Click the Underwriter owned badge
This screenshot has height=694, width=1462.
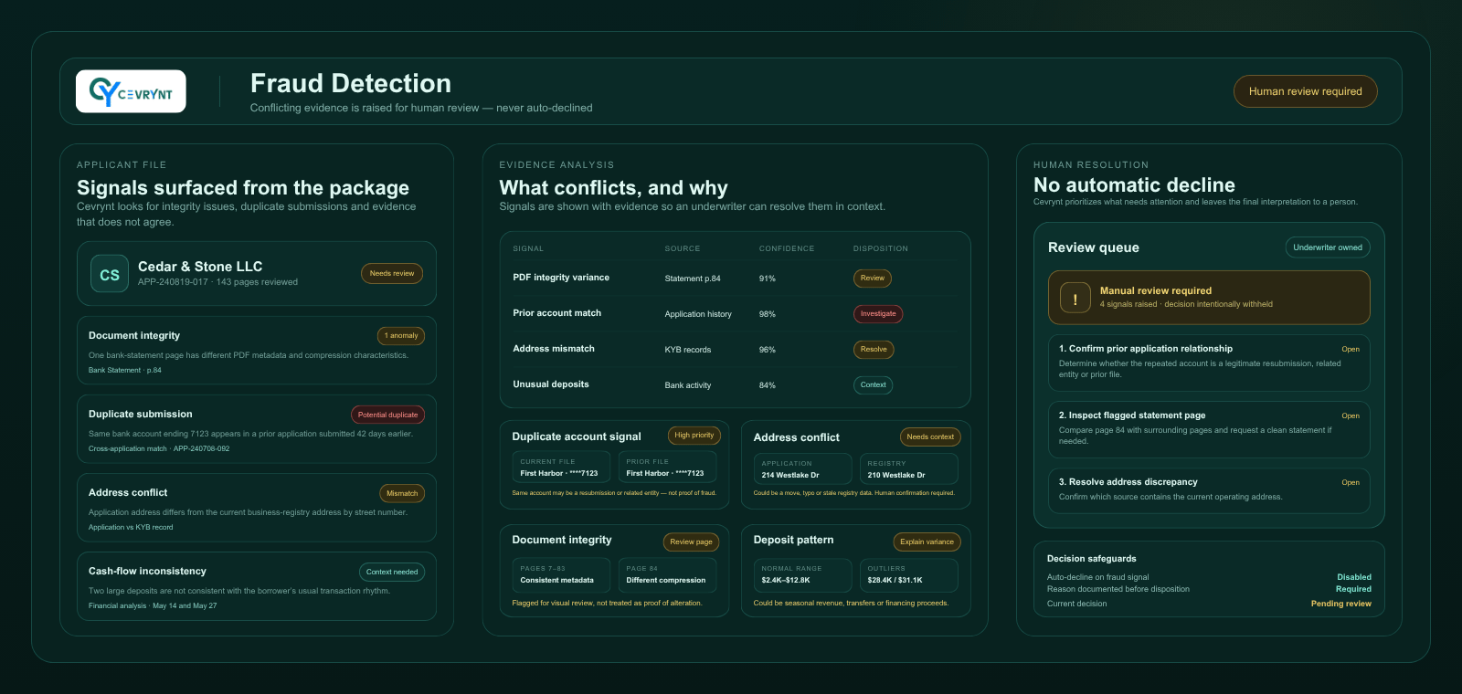(x=1328, y=247)
